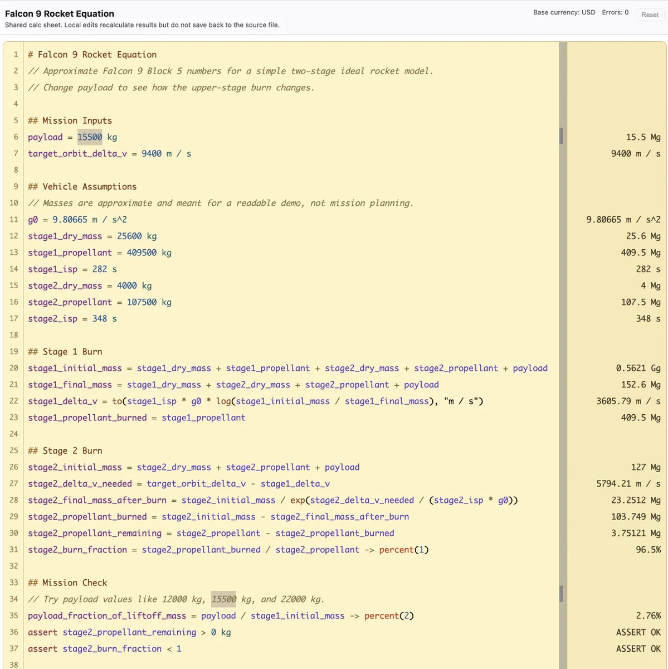Click the stage1_dry_mass value 25600
This screenshot has height=669, width=668.
[x=129, y=236]
